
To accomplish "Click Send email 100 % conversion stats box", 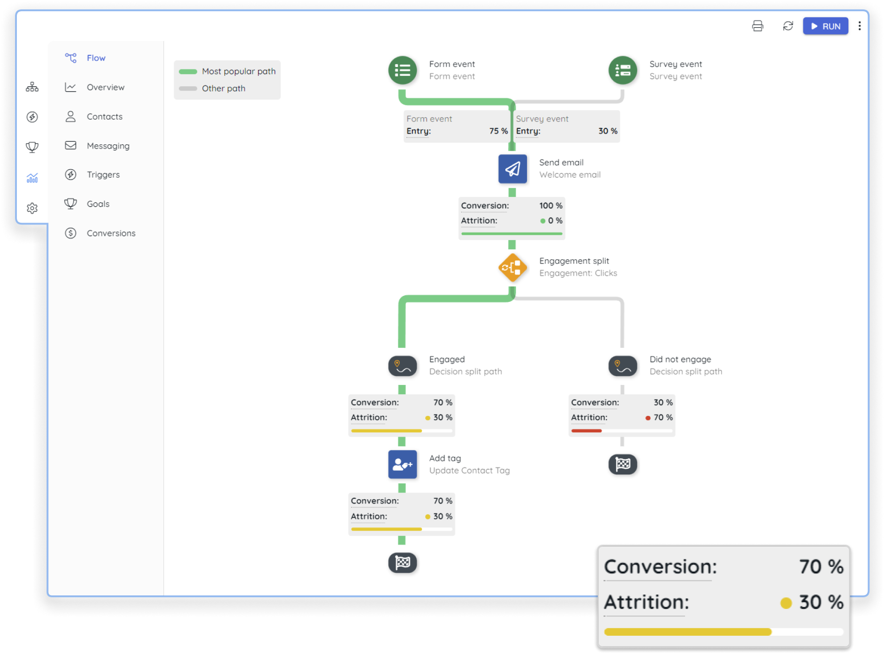I will point(511,218).
